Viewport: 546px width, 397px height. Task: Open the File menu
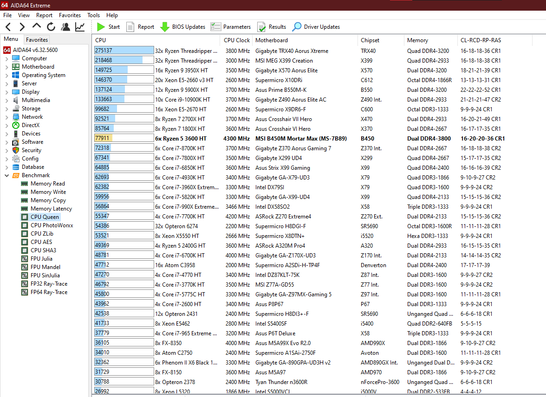pyautogui.click(x=7, y=15)
